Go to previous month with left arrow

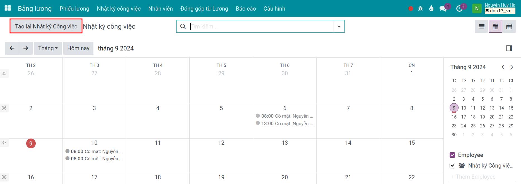click(12, 48)
